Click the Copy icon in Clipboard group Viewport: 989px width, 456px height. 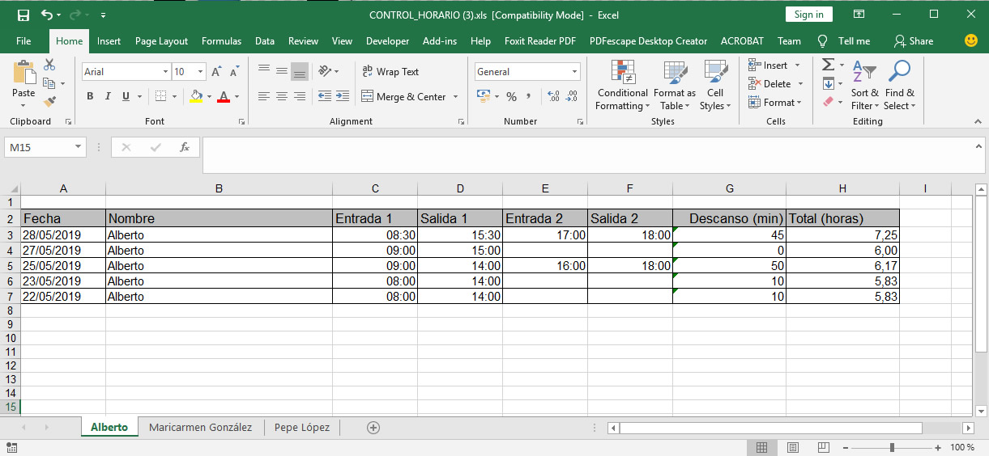pyautogui.click(x=49, y=83)
